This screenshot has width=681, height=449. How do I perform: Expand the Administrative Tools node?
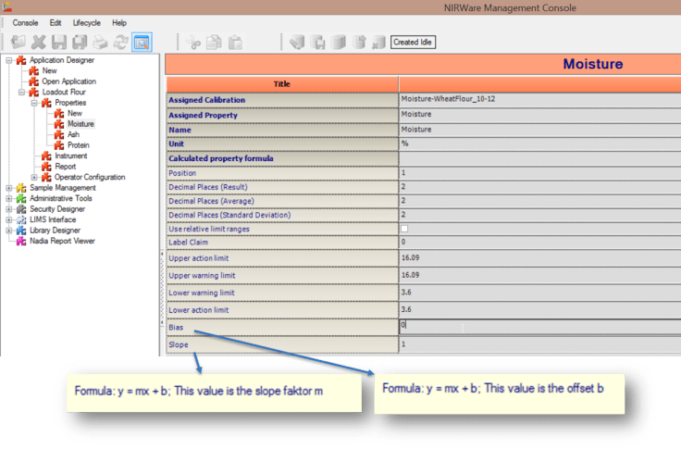point(9,198)
